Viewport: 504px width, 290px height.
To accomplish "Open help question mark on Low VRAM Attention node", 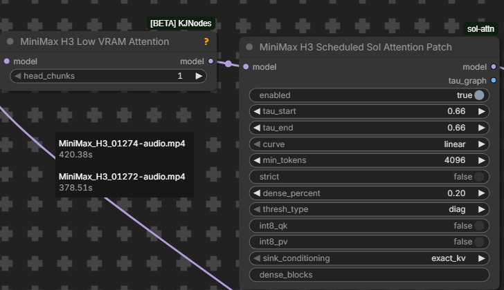I will 206,41.
